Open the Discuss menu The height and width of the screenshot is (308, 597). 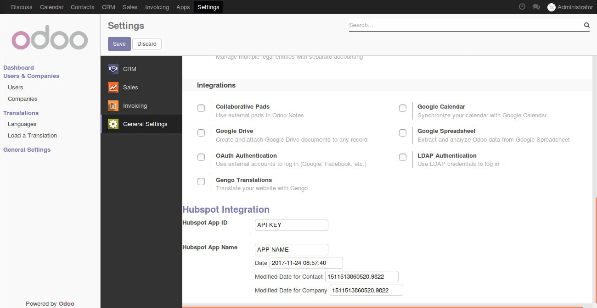click(22, 7)
